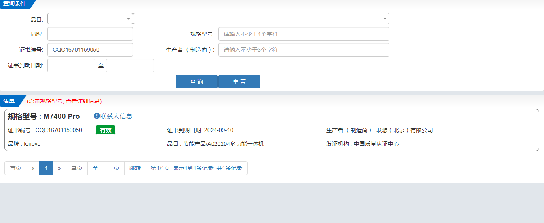544x223 pixels.
Task: Click the record count text 共1条记录
Action: 229,168
